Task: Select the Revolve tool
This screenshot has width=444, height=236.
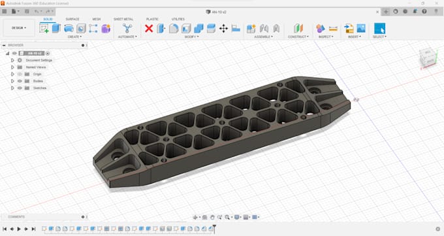Action: point(69,28)
